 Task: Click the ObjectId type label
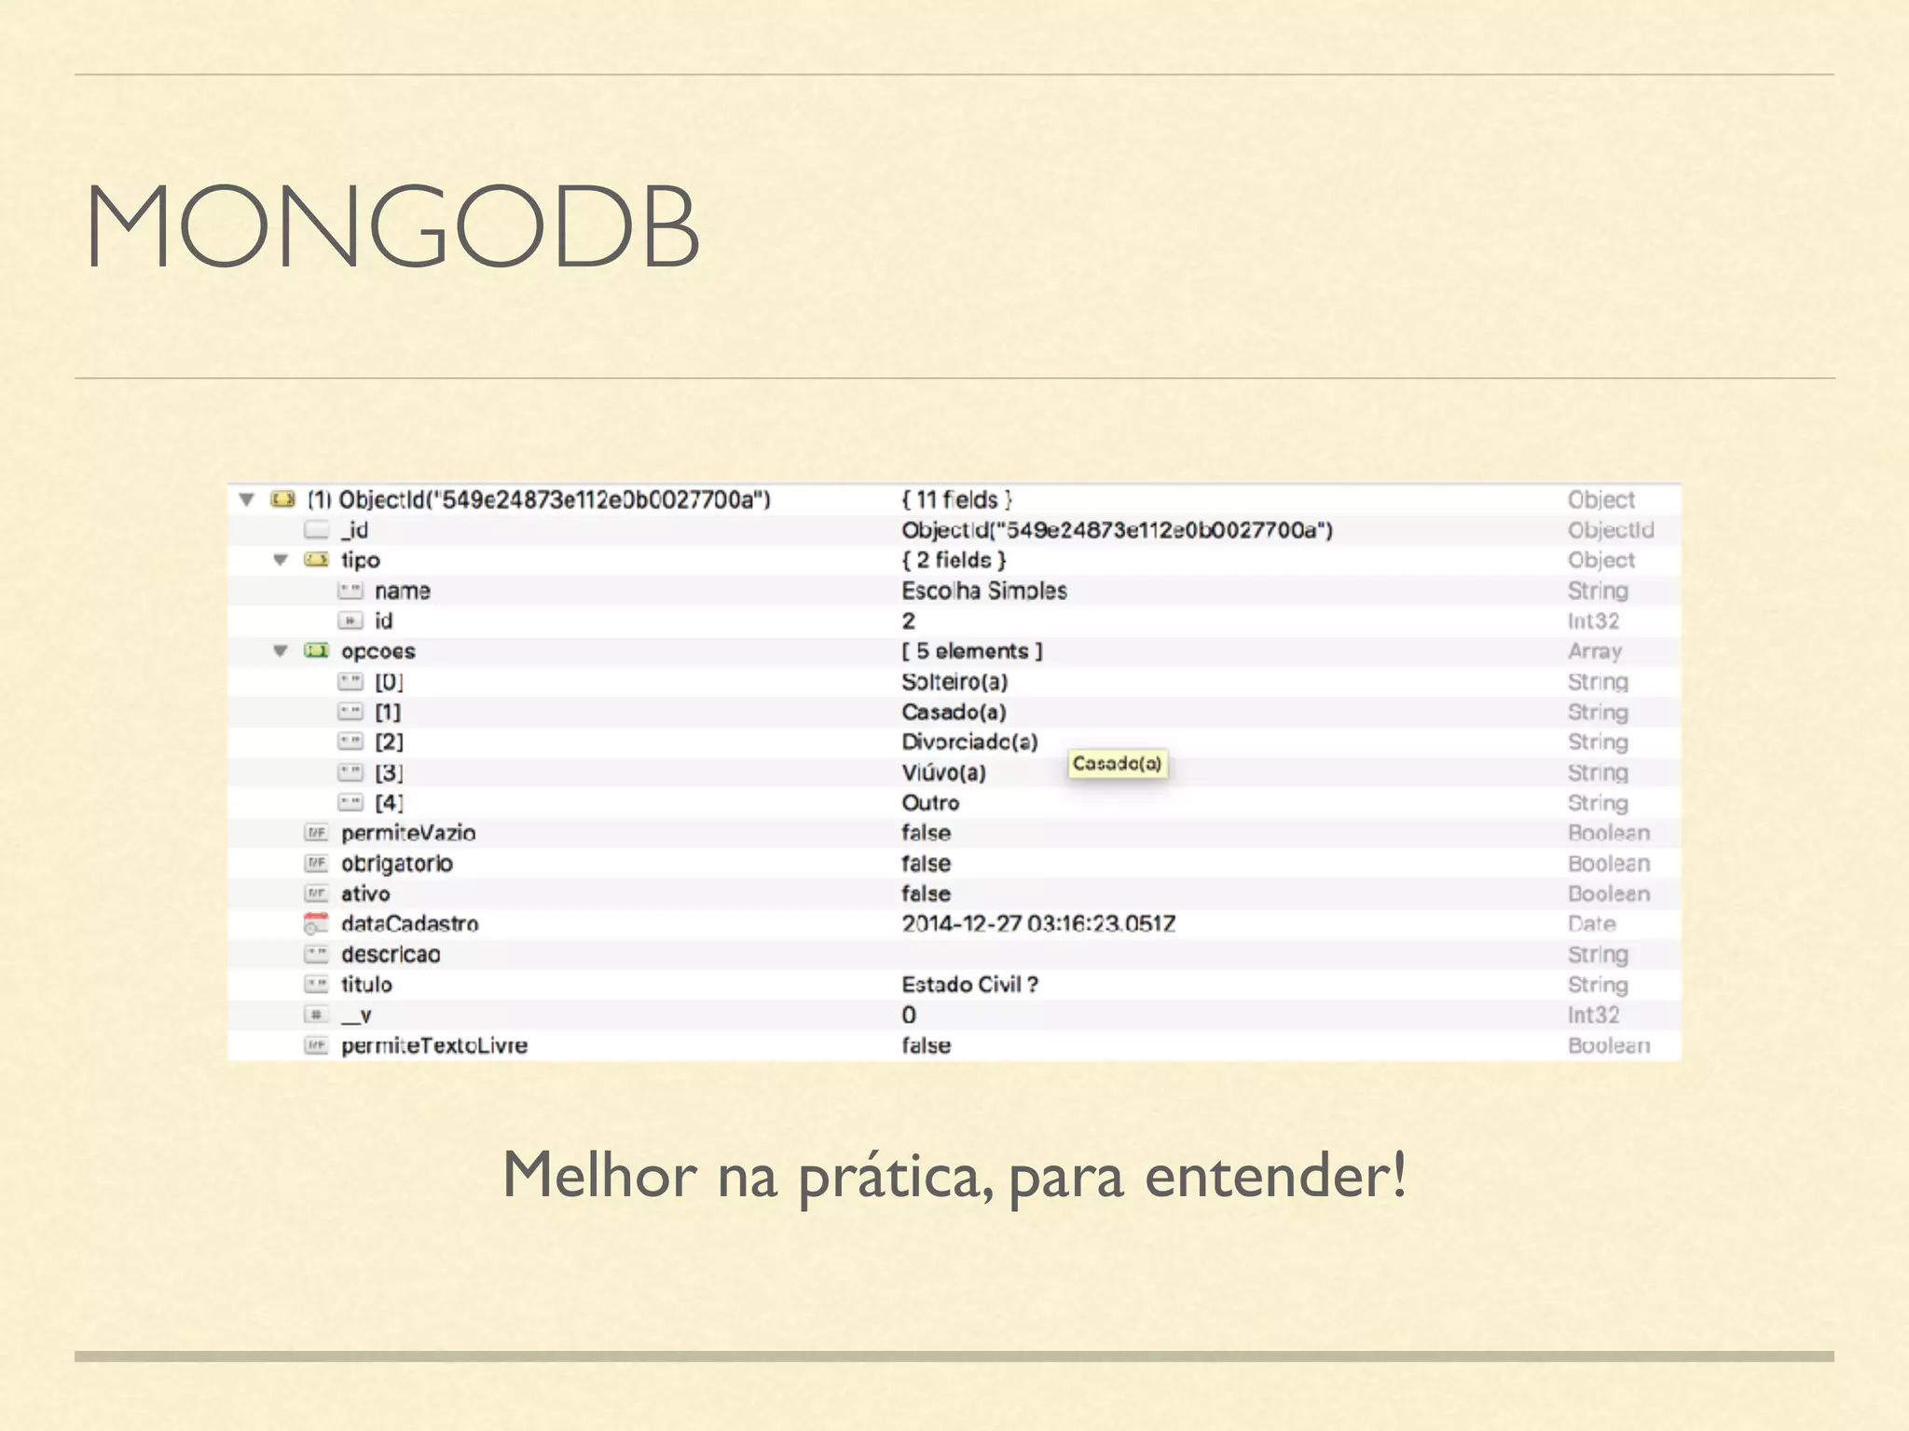pyautogui.click(x=1610, y=530)
